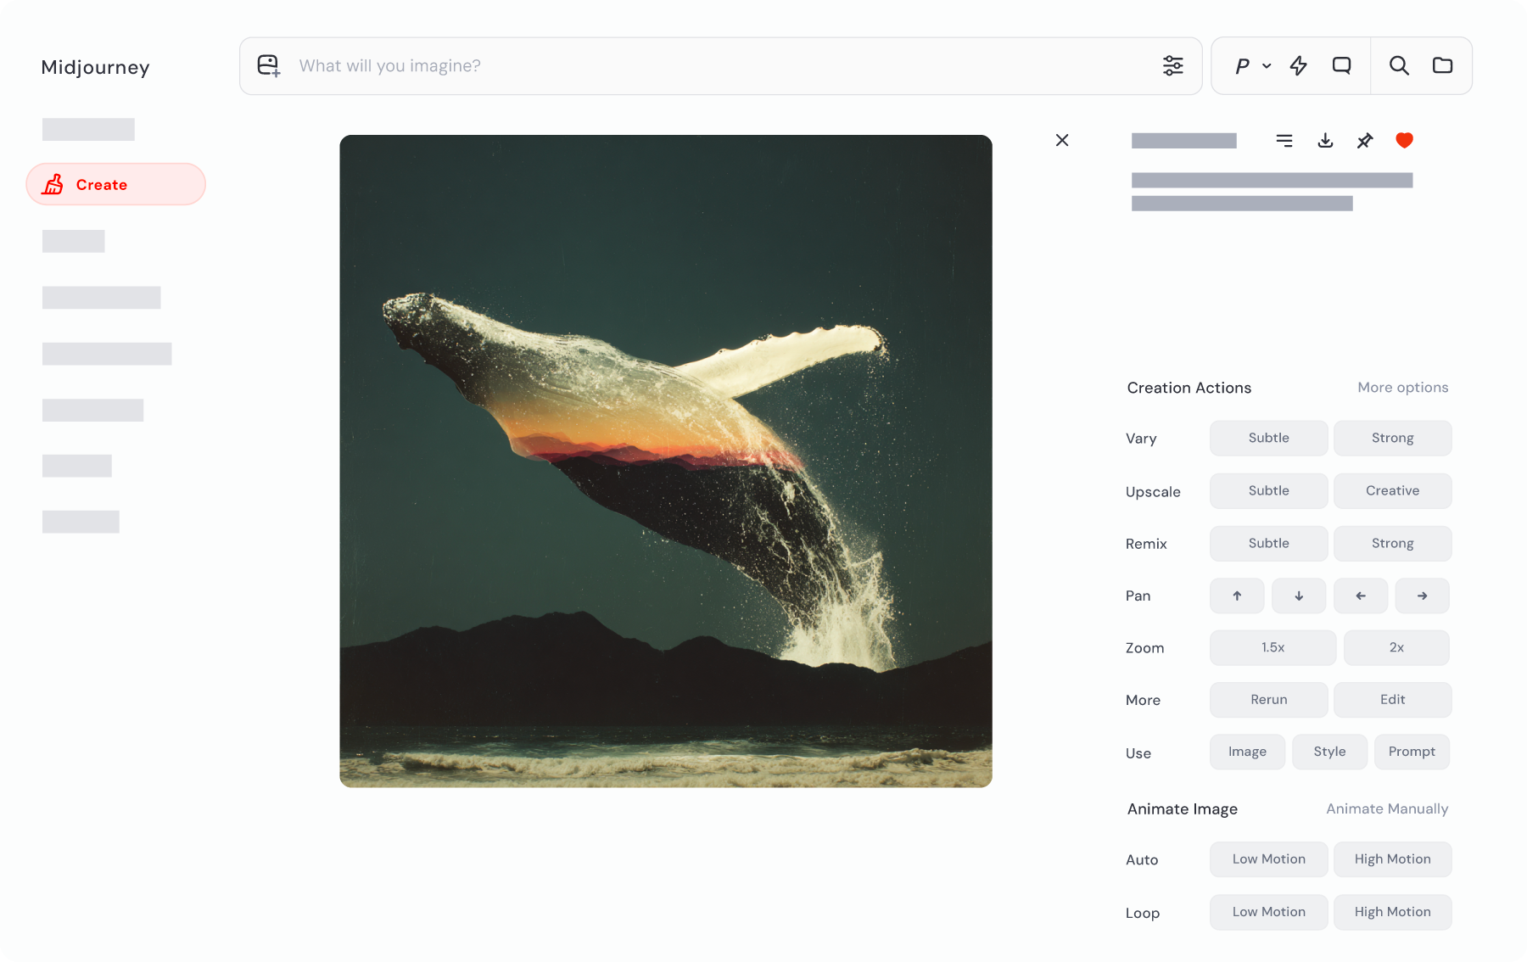This screenshot has height=962, width=1527.
Task: Toggle the red heart like icon
Action: click(1404, 141)
